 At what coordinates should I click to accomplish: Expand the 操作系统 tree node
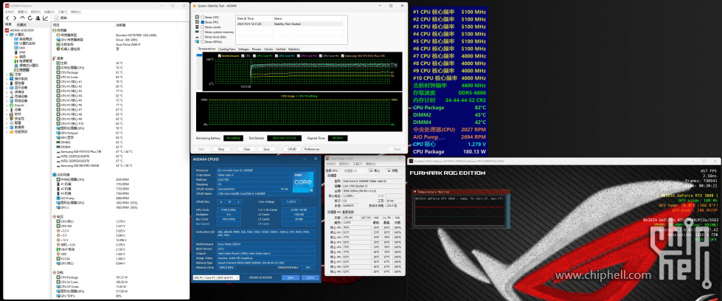(x=7, y=79)
